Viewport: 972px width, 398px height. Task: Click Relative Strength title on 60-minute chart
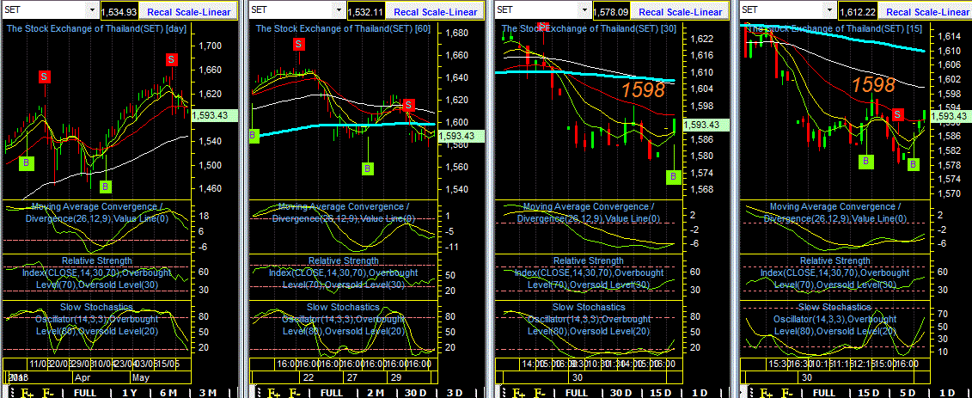[x=344, y=260]
